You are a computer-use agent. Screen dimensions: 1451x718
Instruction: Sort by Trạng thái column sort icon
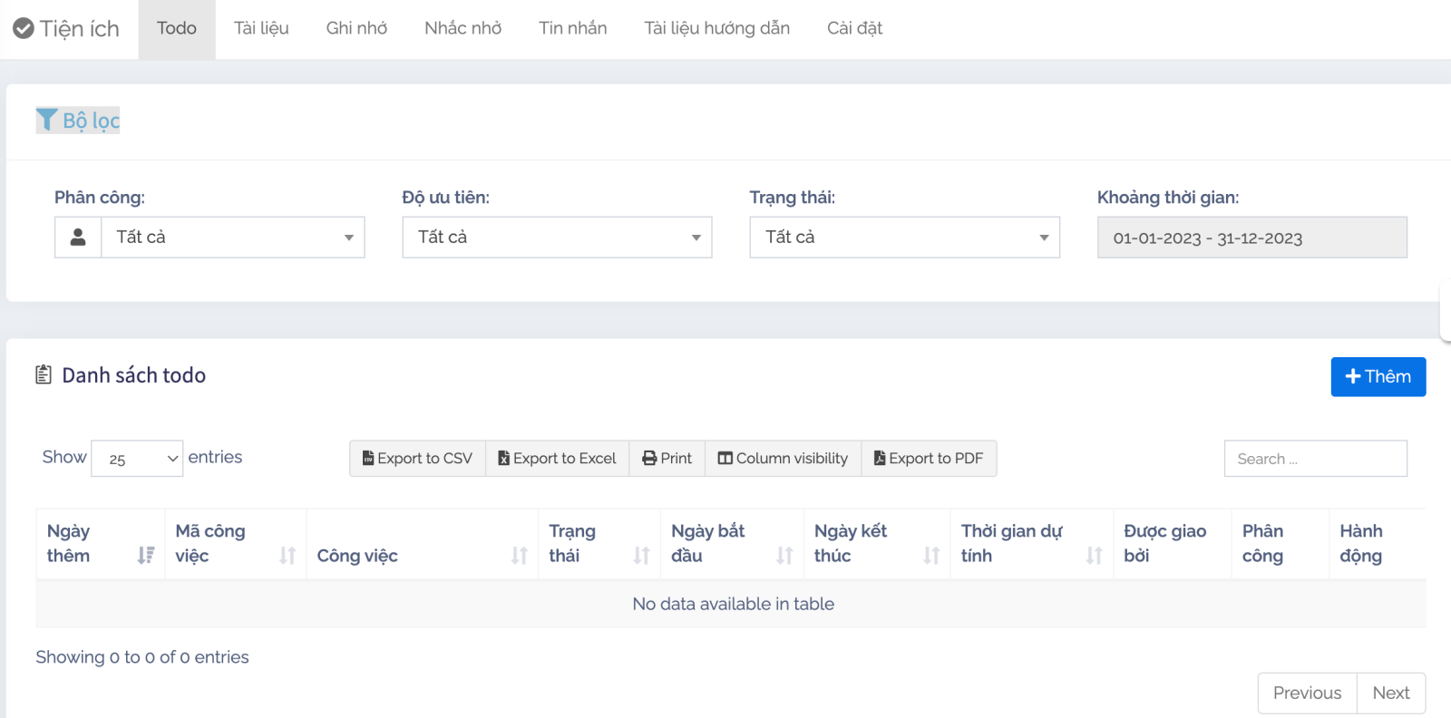[x=641, y=555]
